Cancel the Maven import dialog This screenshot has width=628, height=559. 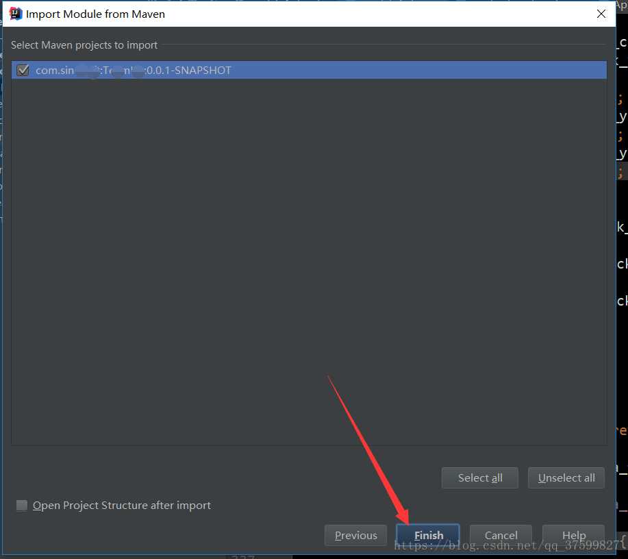(x=501, y=535)
